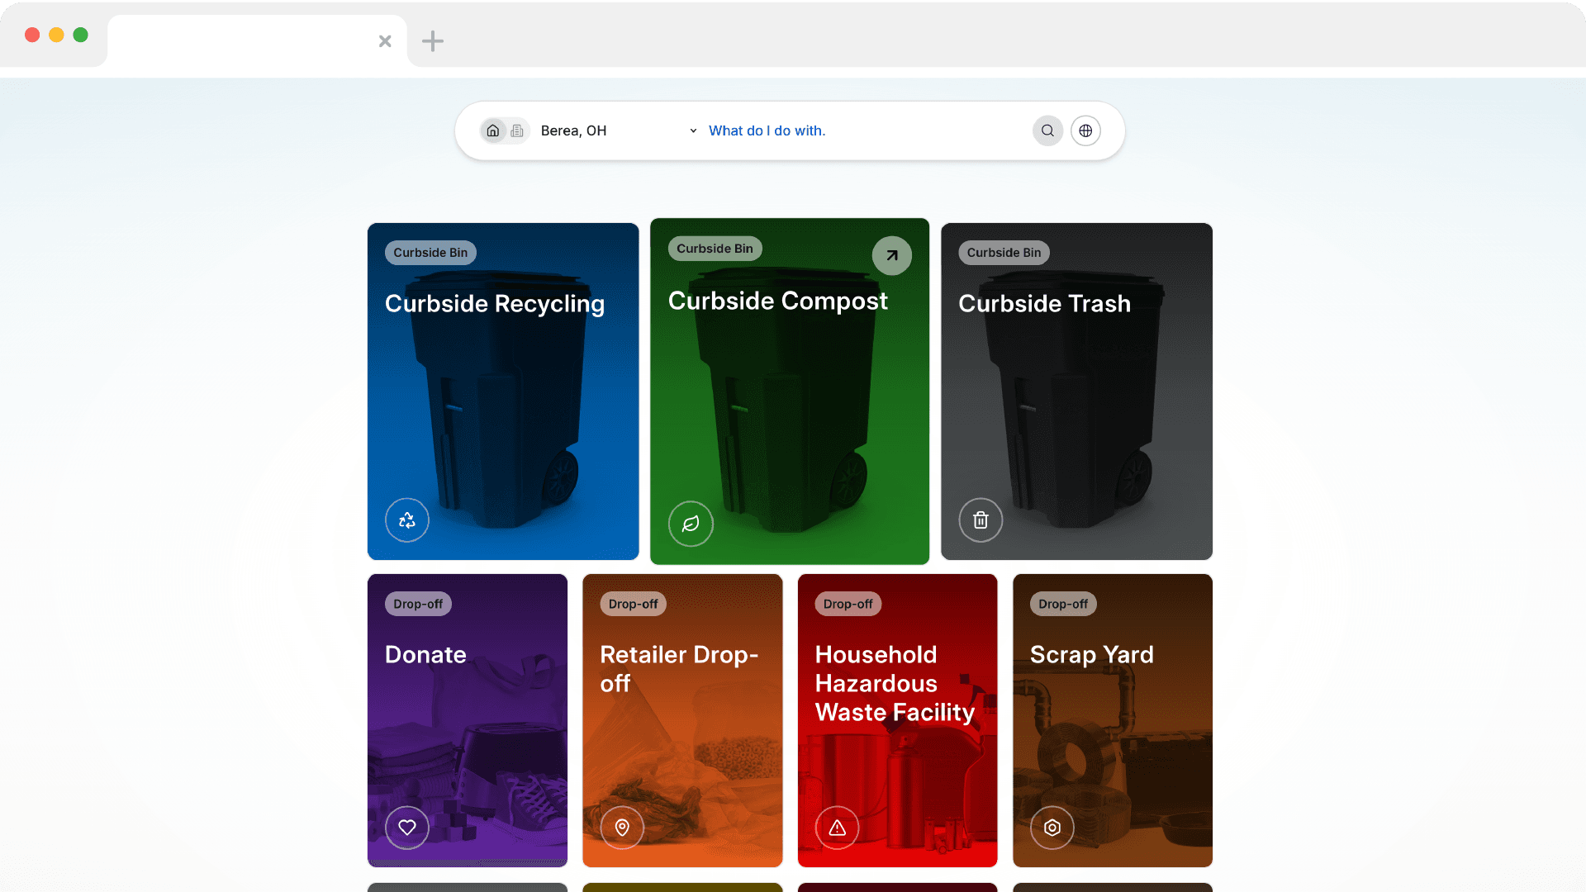The height and width of the screenshot is (892, 1586).
Task: Switch to building business mode toggle
Action: click(517, 130)
